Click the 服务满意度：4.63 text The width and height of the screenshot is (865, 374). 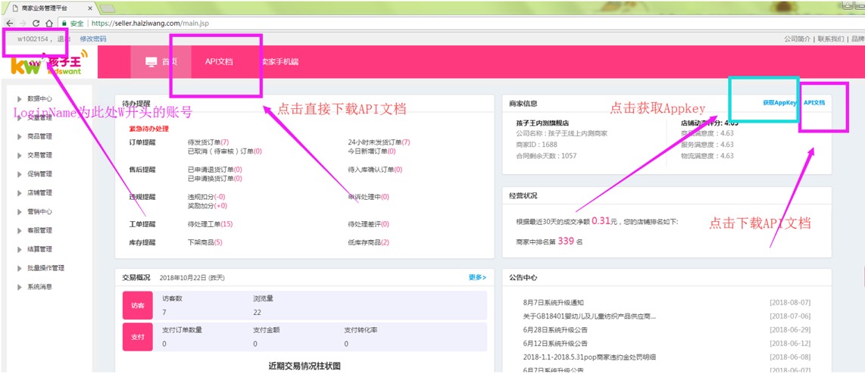[x=708, y=145]
